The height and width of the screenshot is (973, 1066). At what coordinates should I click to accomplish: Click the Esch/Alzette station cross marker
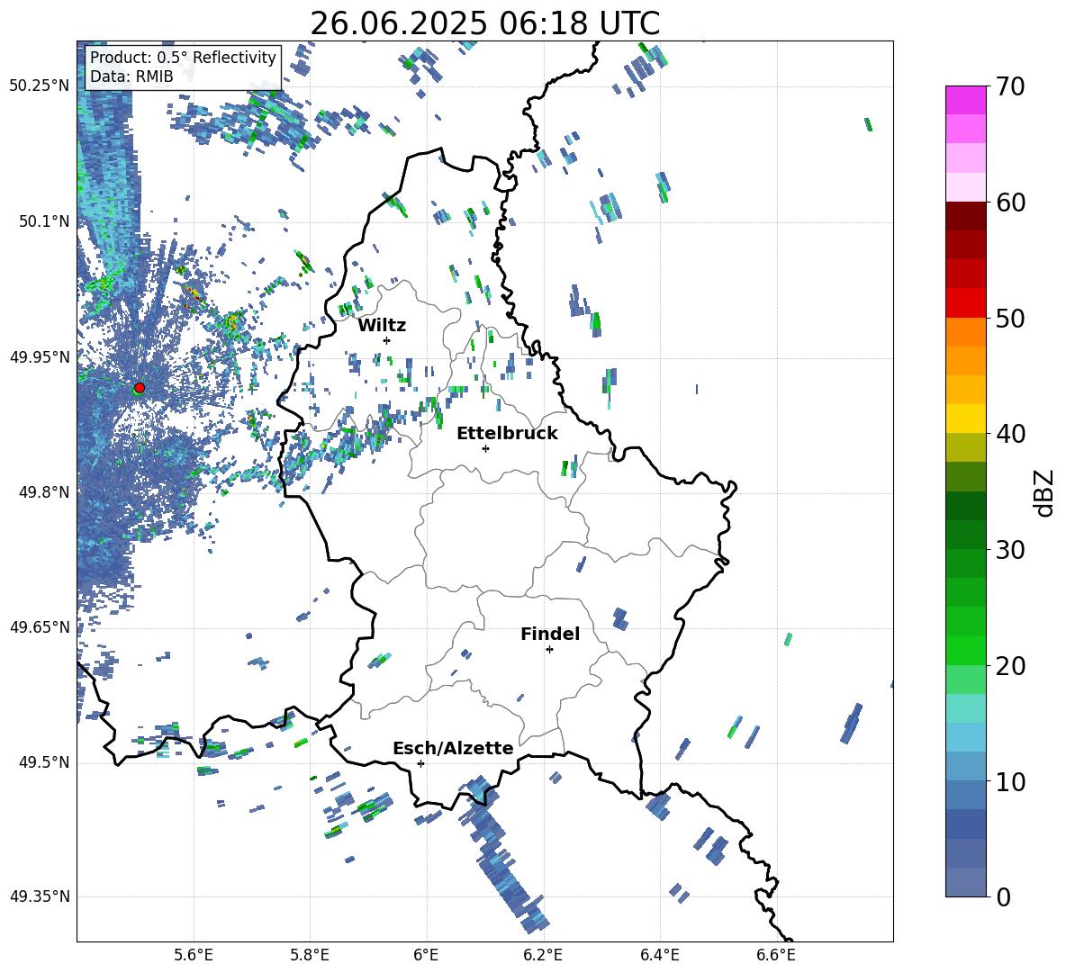tap(420, 763)
